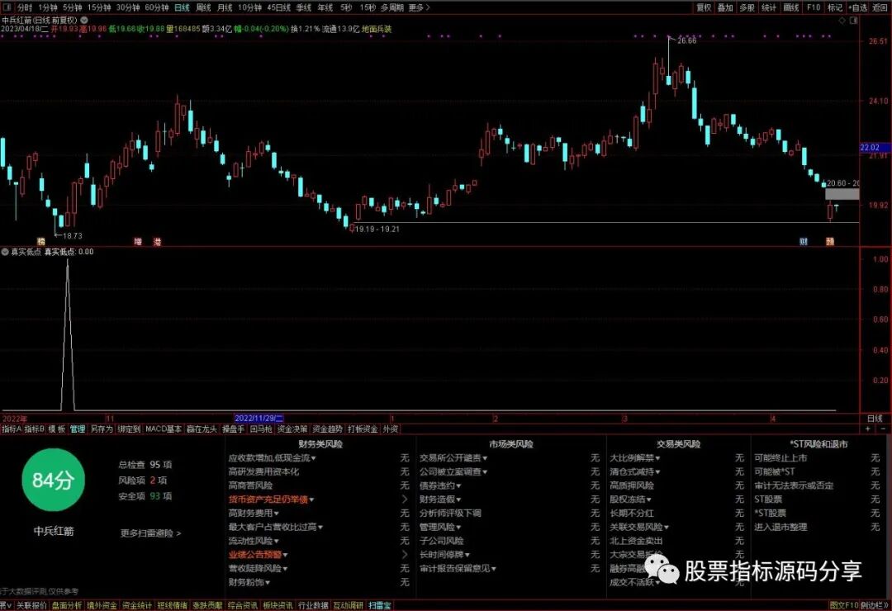892x611 pixels.
Task: Select MACD基本 indicator
Action: [164, 429]
